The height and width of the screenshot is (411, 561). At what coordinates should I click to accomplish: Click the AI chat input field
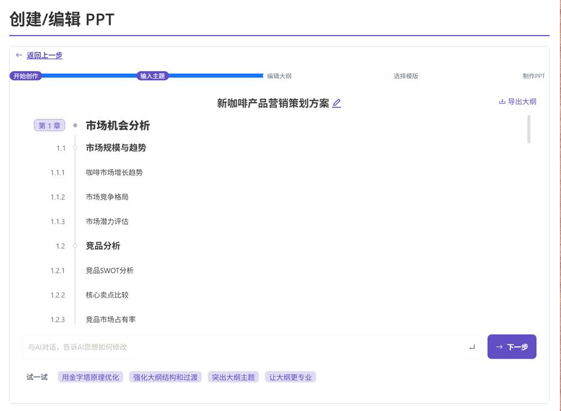[241, 346]
